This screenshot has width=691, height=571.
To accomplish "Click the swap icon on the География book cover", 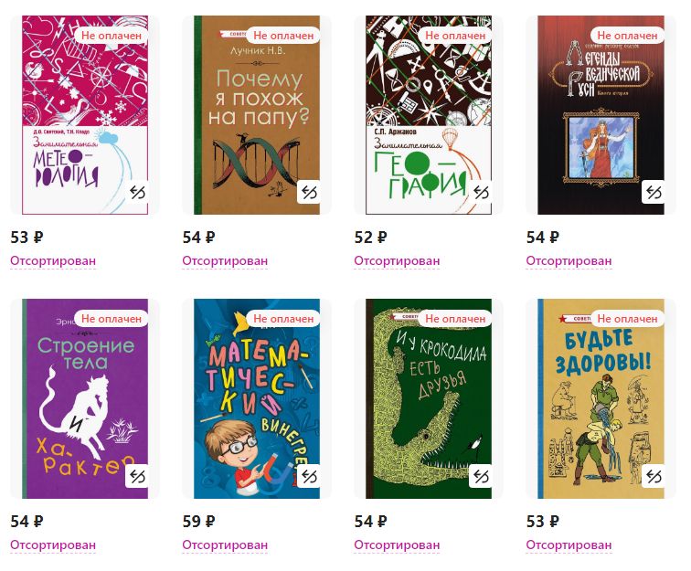I will [481, 192].
